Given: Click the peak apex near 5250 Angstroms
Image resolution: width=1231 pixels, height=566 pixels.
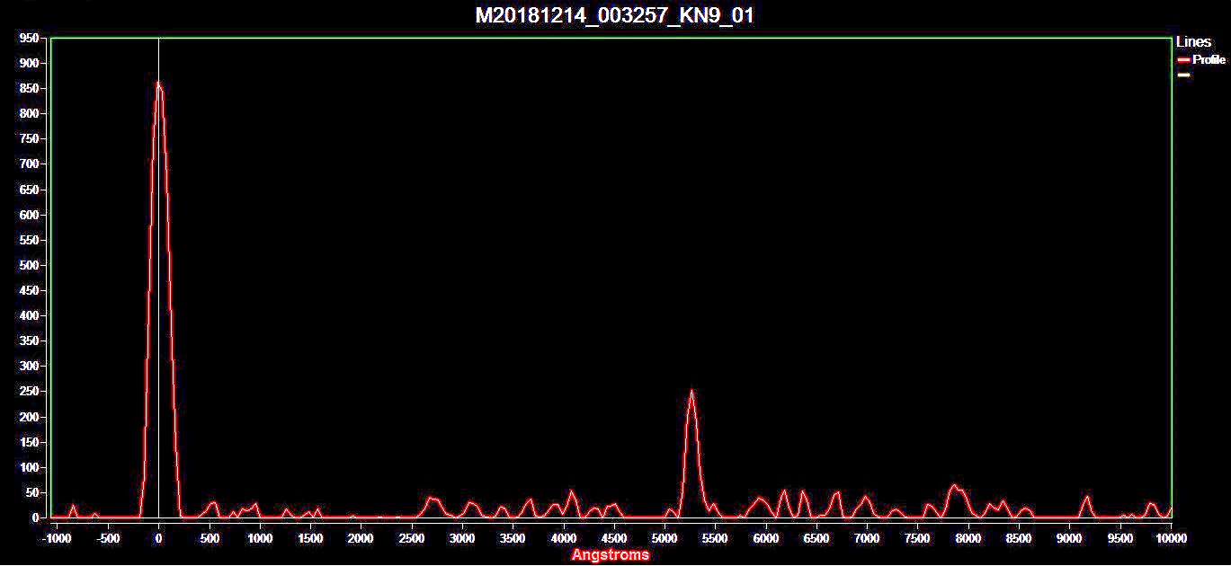Looking at the screenshot, I should [691, 391].
